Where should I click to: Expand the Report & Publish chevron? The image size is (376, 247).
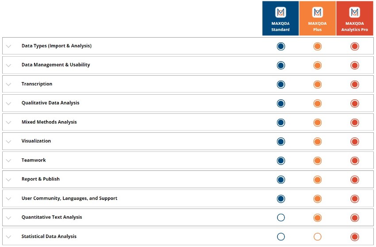(x=8, y=180)
